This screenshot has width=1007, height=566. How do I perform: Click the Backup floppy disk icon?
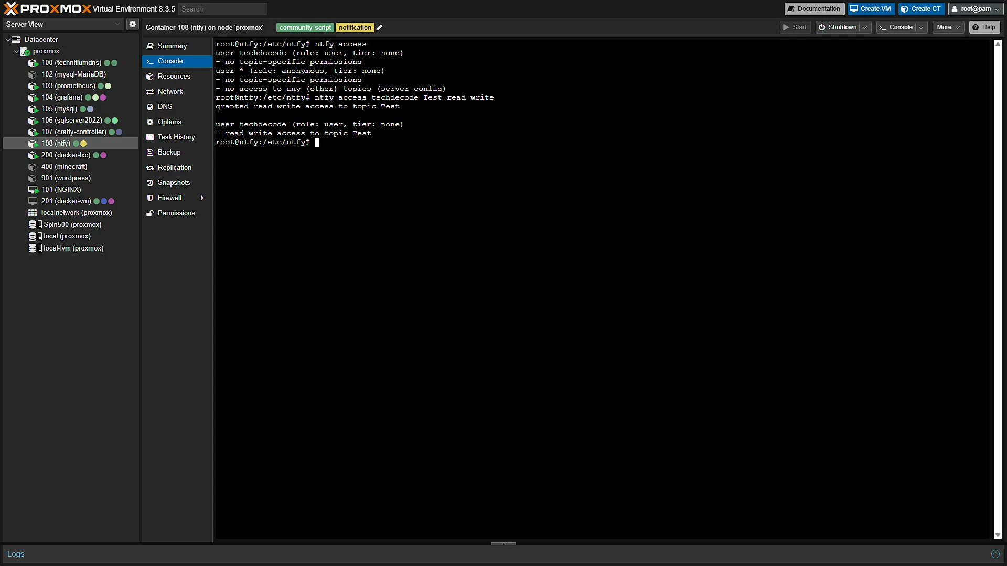point(150,153)
